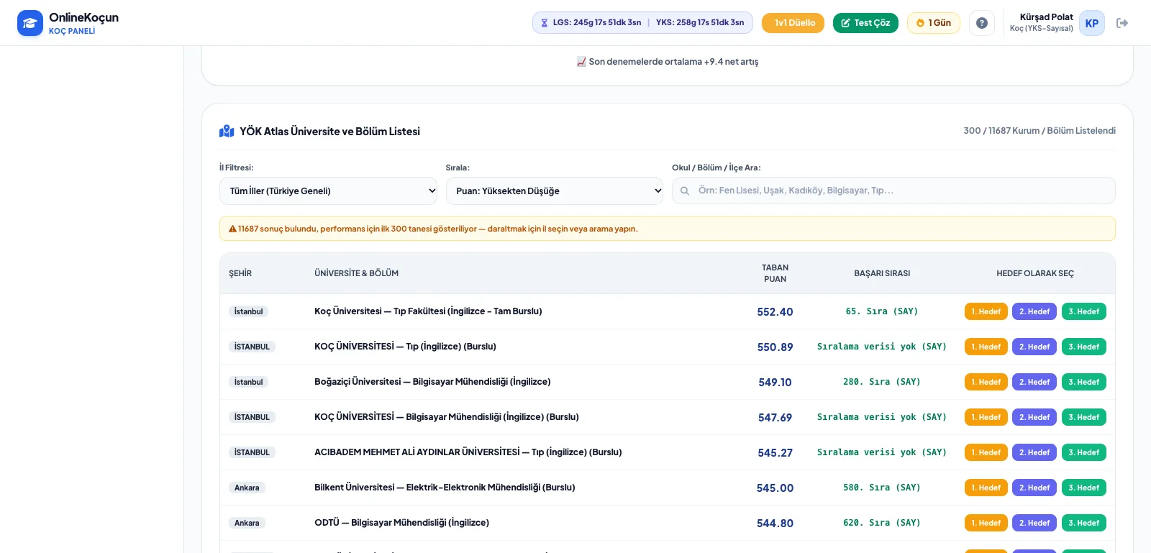
Task: Open the help question mark icon
Action: [x=982, y=23]
